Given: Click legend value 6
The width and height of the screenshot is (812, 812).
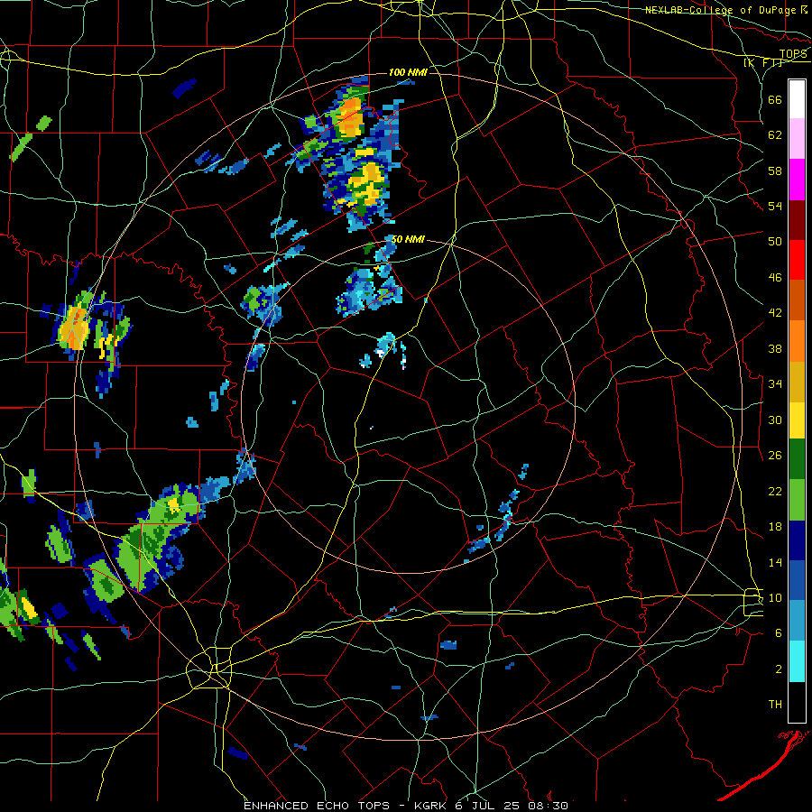Looking at the screenshot, I should tap(779, 633).
